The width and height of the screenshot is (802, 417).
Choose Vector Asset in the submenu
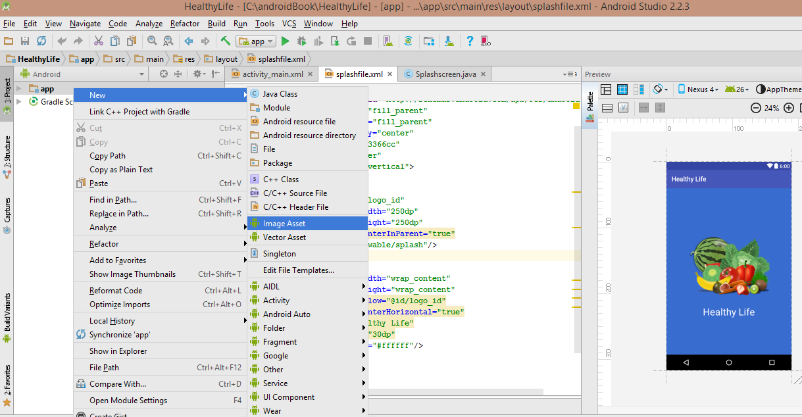pos(284,237)
